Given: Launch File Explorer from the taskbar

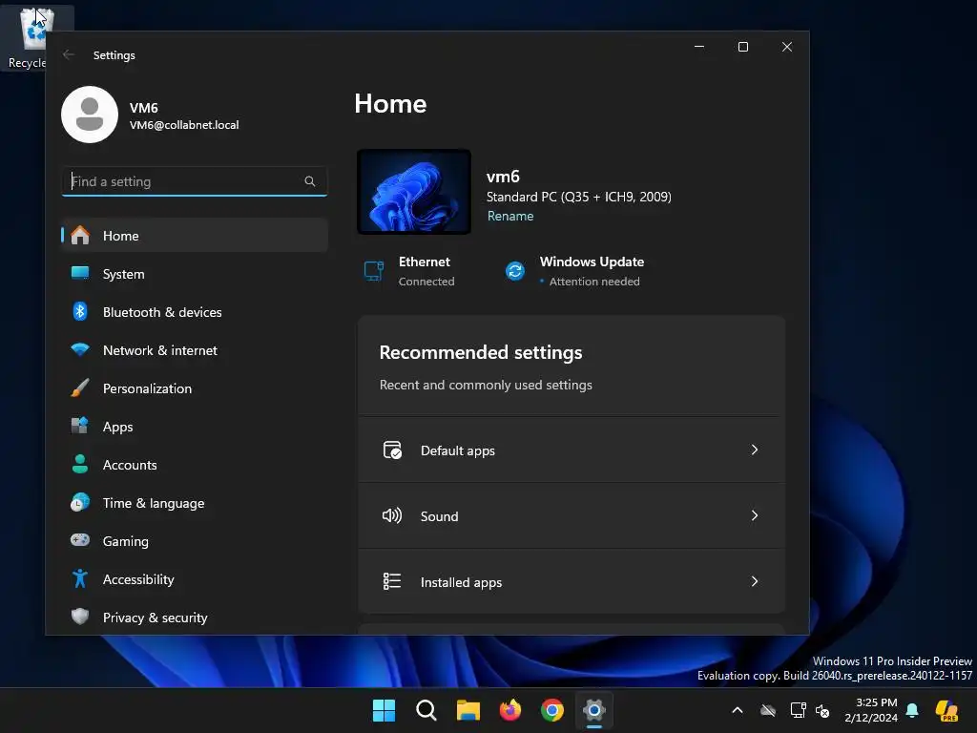Looking at the screenshot, I should [x=468, y=710].
